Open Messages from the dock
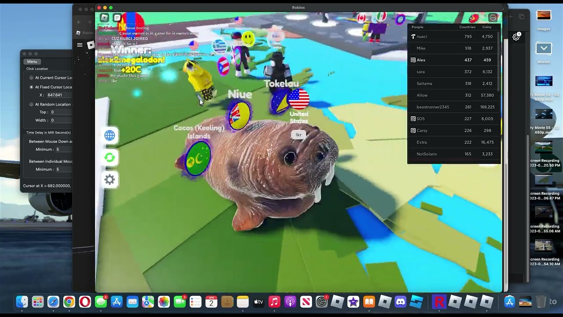The height and width of the screenshot is (317, 563). pos(101,302)
